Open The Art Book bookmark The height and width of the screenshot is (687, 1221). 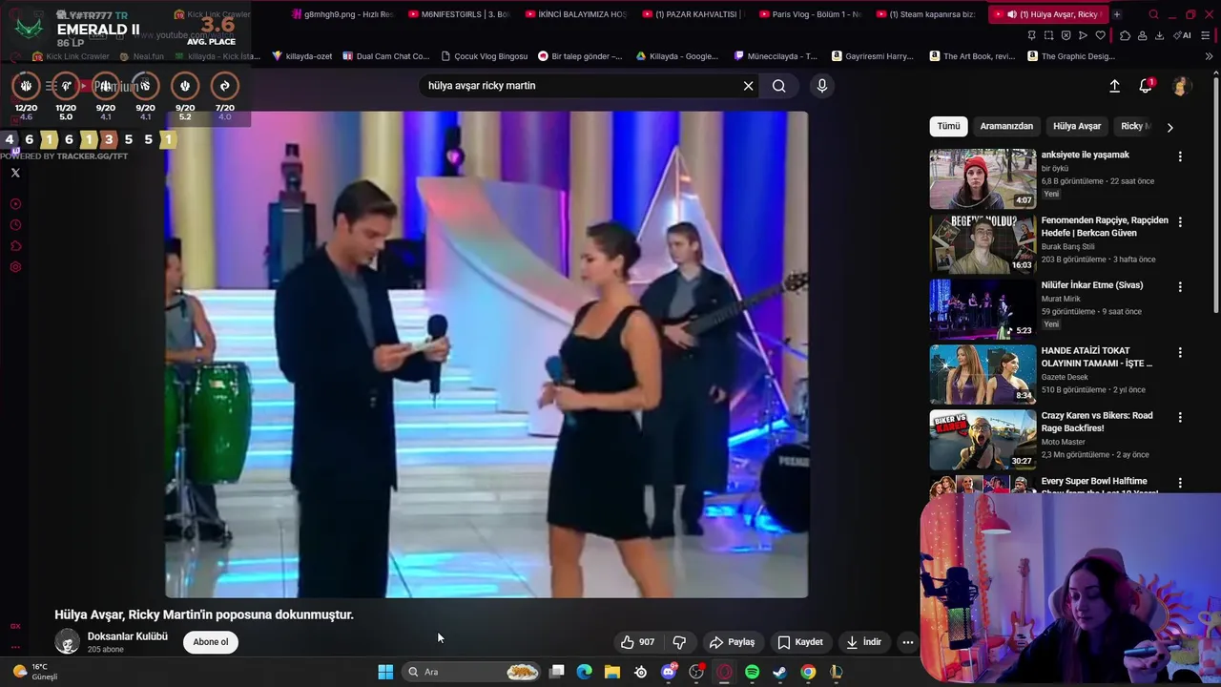(x=971, y=56)
